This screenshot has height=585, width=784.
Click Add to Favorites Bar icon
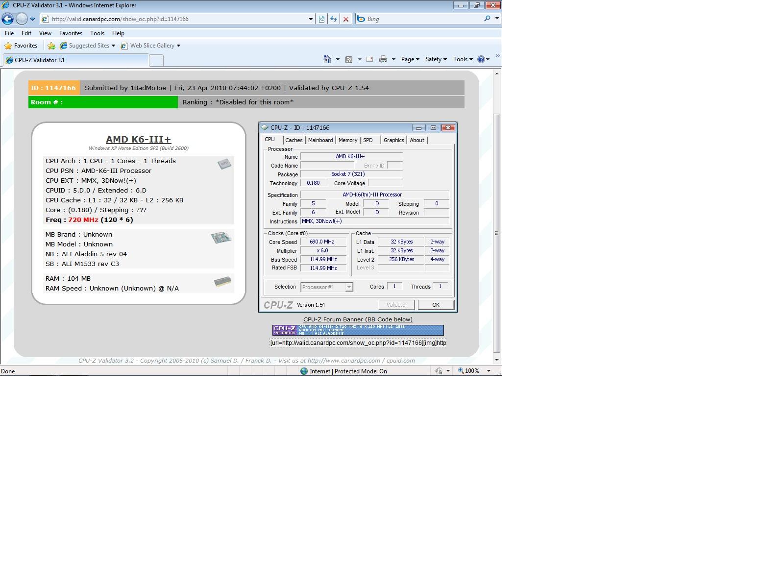(x=51, y=46)
